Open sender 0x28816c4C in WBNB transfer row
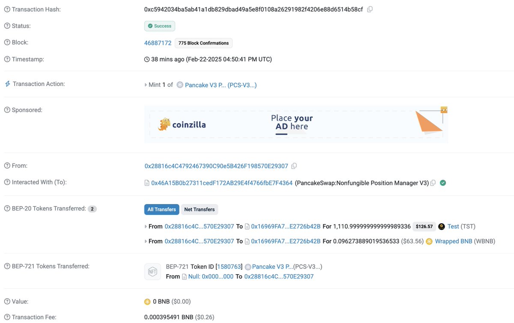The width and height of the screenshot is (514, 323). (200, 241)
